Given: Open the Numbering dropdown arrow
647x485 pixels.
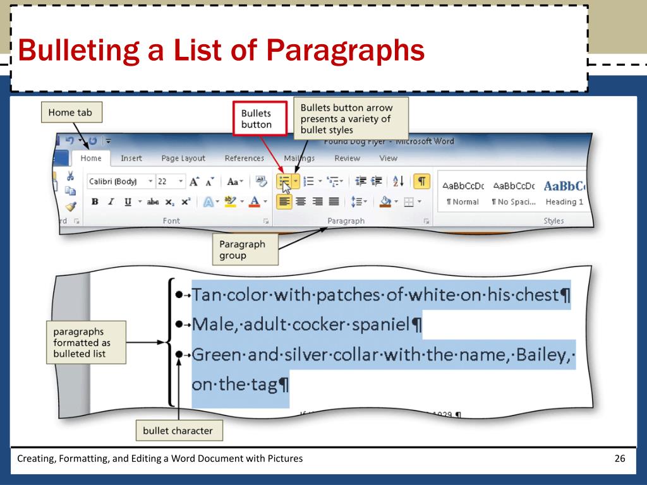Looking at the screenshot, I should 320,181.
